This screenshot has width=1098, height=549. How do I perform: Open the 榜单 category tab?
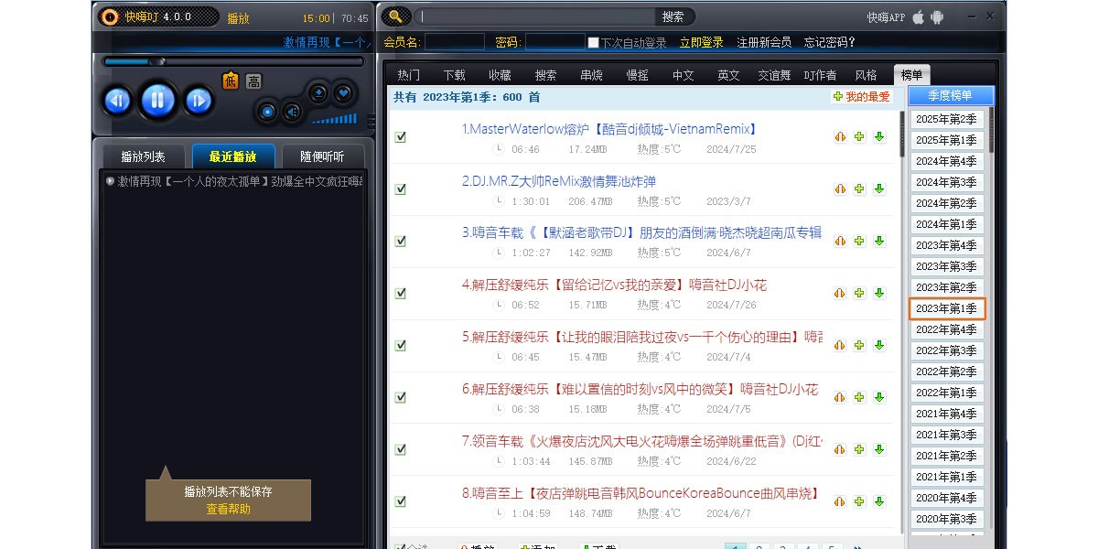911,74
